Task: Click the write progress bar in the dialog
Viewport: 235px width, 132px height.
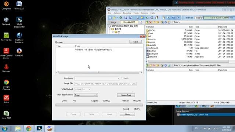Action: tap(99, 105)
